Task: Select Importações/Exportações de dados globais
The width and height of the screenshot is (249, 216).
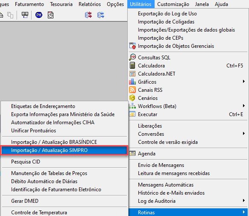Action: [x=188, y=30]
